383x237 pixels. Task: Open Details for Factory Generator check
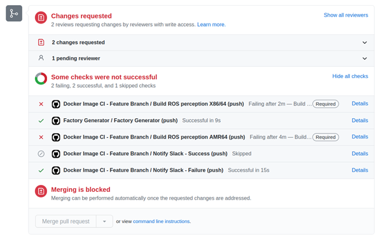[x=360, y=121]
